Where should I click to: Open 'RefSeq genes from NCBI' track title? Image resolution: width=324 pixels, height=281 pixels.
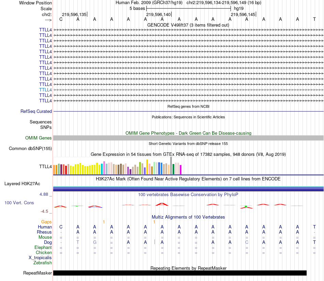(x=188, y=106)
